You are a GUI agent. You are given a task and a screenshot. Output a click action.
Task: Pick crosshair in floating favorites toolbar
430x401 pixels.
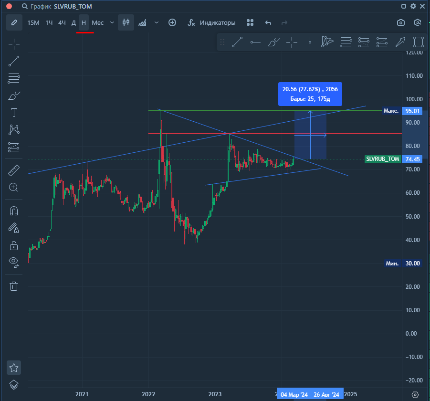pos(292,42)
